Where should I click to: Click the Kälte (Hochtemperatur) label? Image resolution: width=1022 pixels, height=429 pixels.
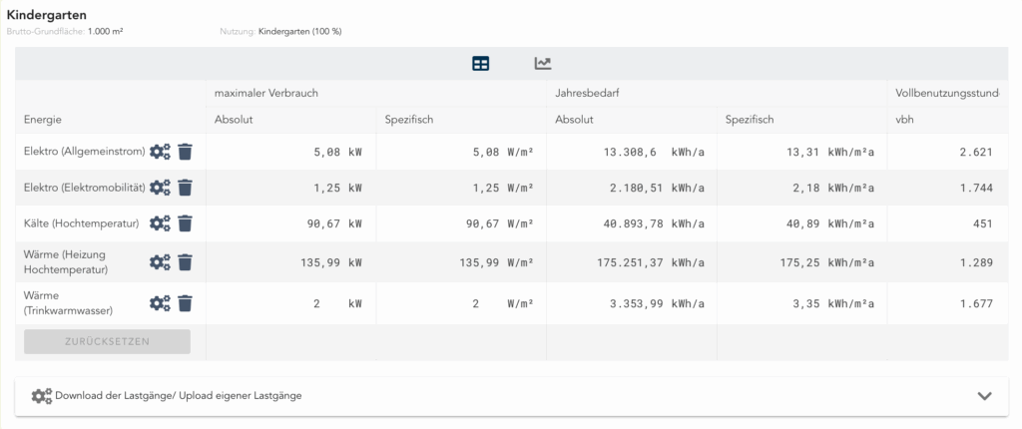(82, 223)
